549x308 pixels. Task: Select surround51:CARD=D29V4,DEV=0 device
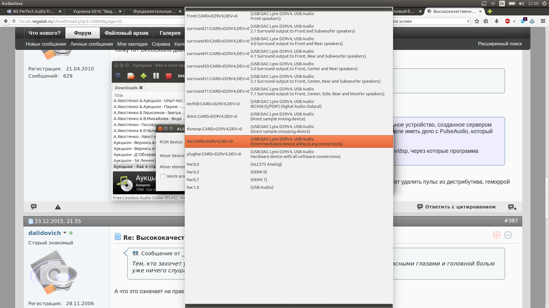[289, 79]
